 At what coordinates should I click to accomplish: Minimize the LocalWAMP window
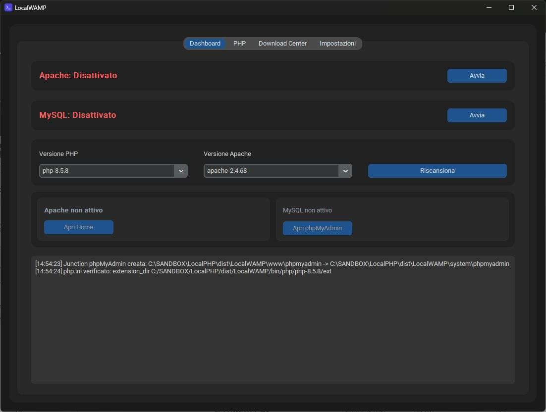click(489, 7)
